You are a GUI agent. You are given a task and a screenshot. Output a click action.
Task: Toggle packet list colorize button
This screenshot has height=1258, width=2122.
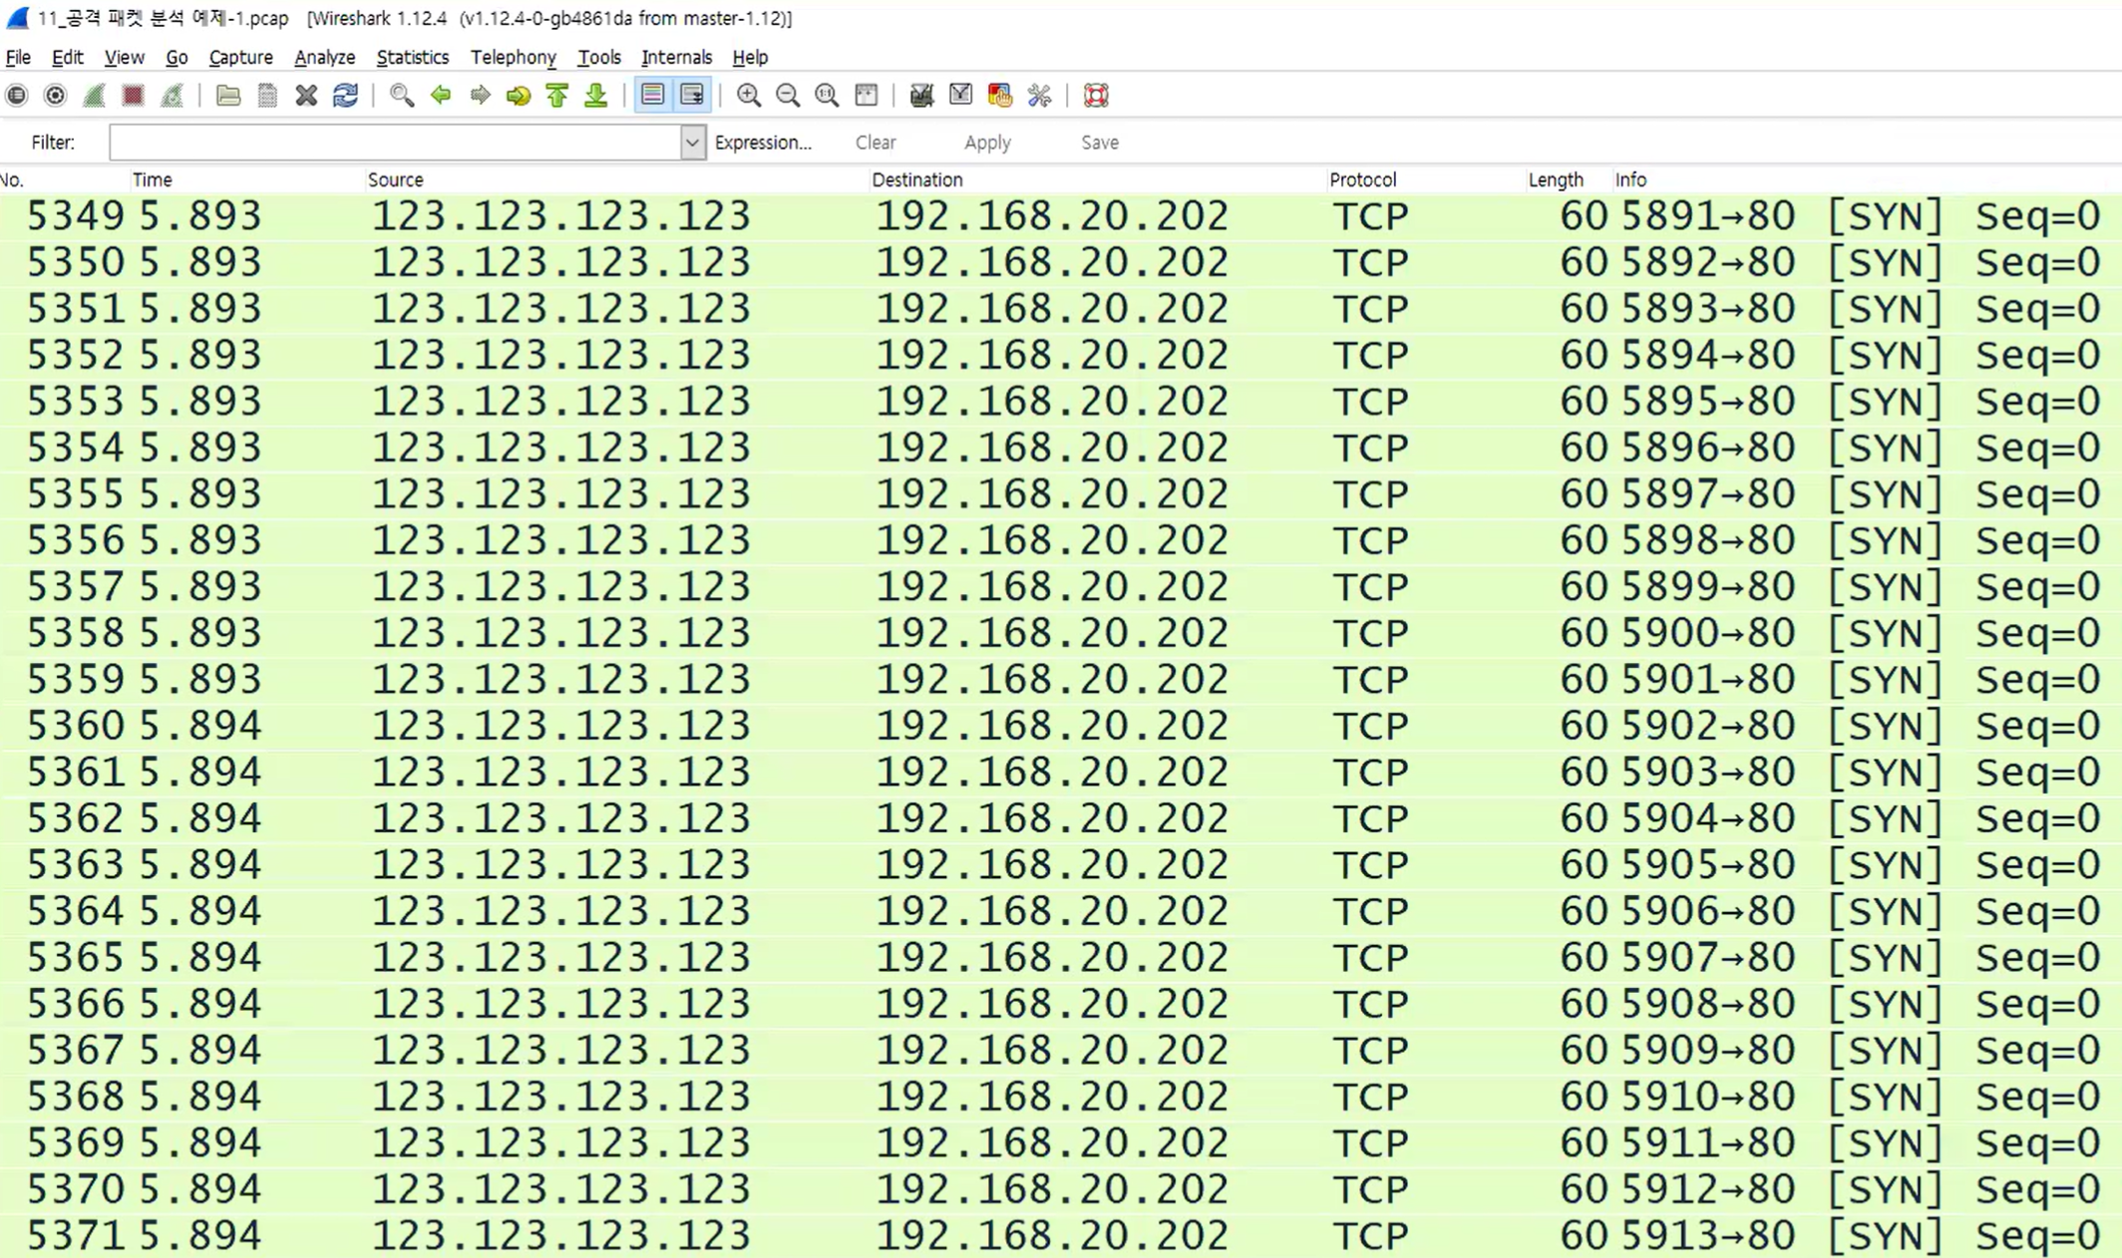[653, 96]
